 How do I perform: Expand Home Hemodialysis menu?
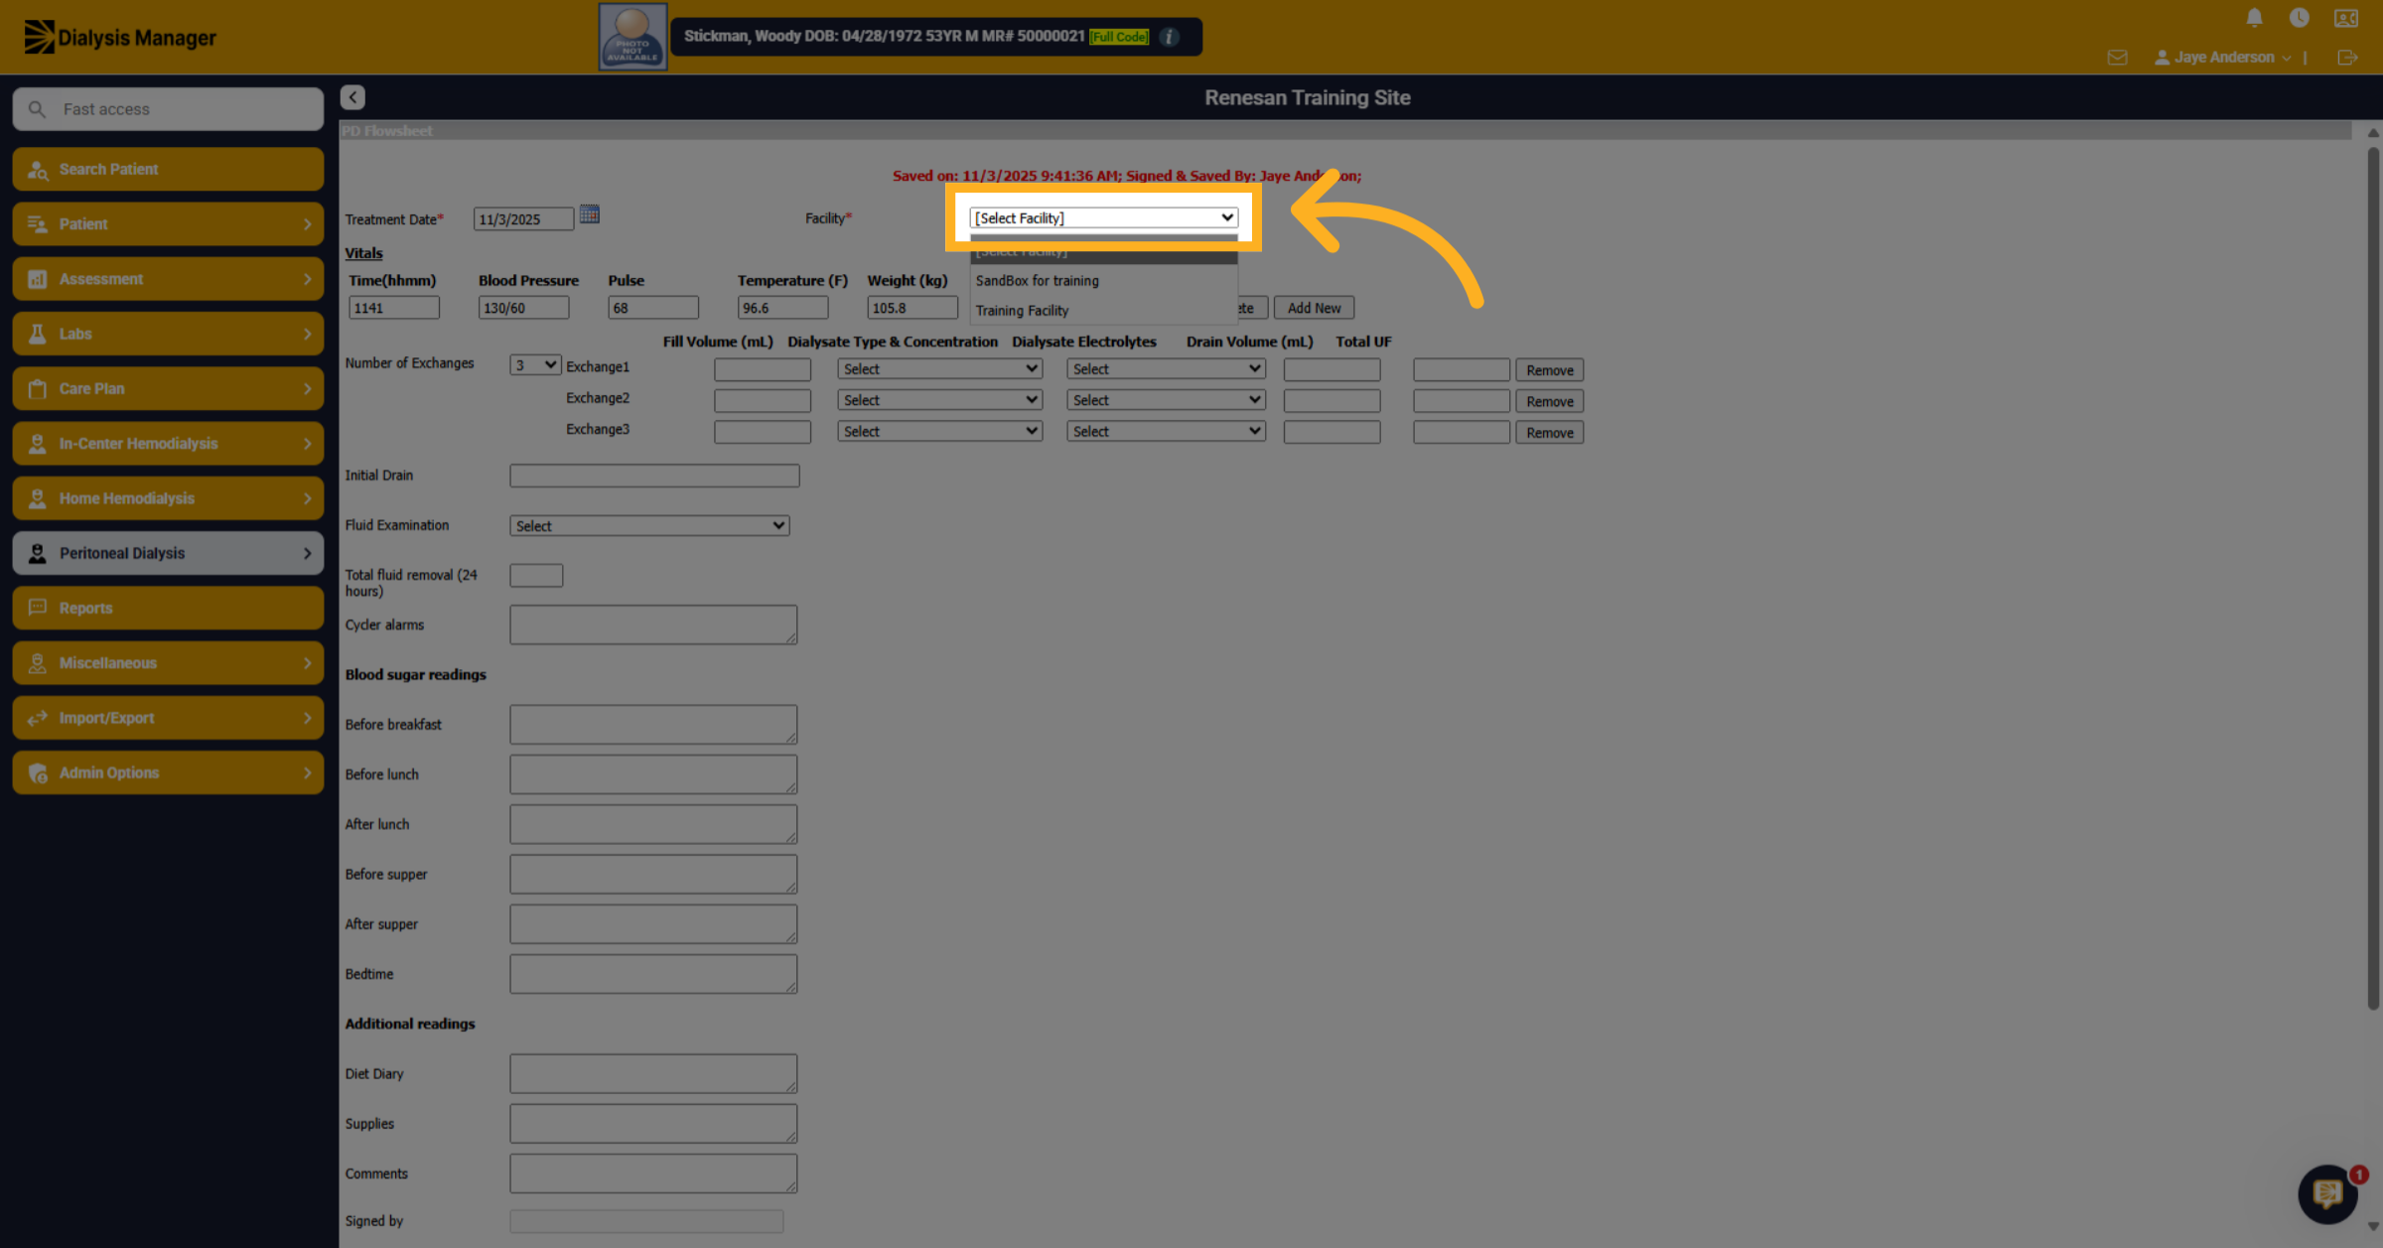[x=168, y=498]
